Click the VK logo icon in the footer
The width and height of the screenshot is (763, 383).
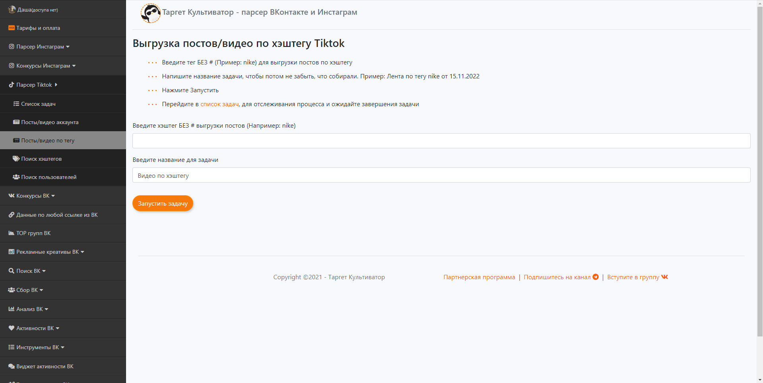665,277
